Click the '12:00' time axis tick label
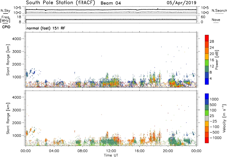This screenshot has height=157, width=227. pos(111,151)
